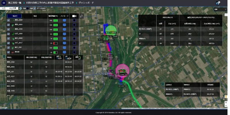
Task: Click the ダッシュボード breadcrumb
Action: pyautogui.click(x=86, y=3)
